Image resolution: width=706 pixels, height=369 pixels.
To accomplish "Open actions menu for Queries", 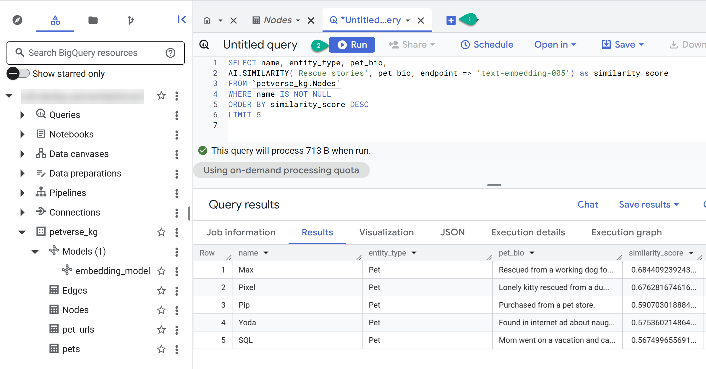I will (177, 115).
